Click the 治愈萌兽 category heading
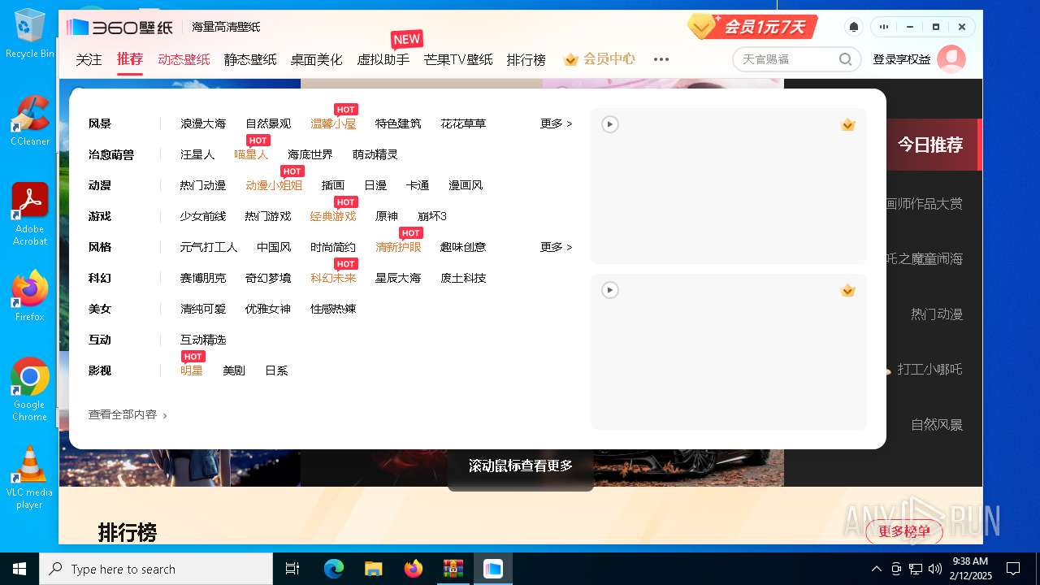Image resolution: width=1040 pixels, height=585 pixels. coord(111,154)
